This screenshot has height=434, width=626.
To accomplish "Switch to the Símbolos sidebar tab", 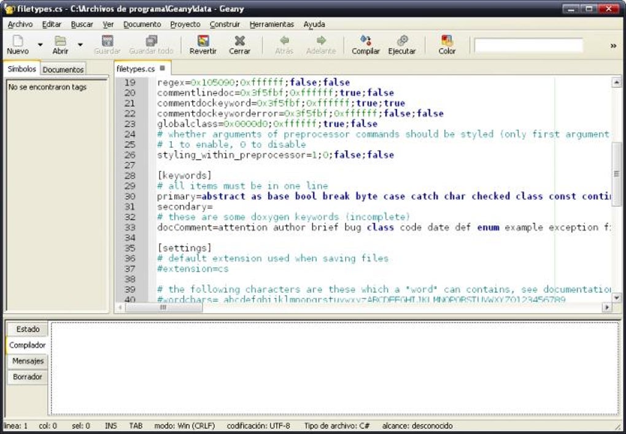I will pos(22,69).
